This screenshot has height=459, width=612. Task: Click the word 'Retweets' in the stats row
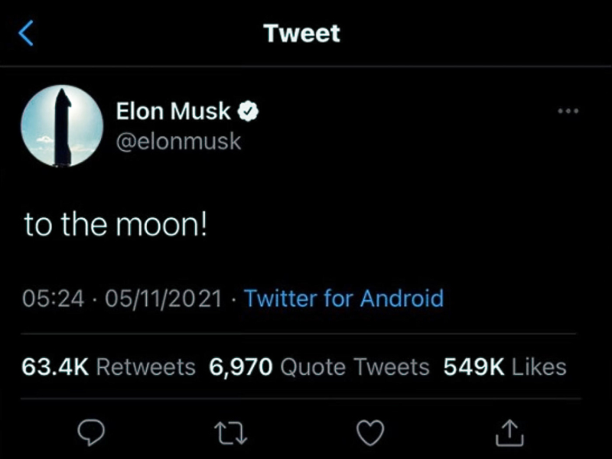pos(145,366)
